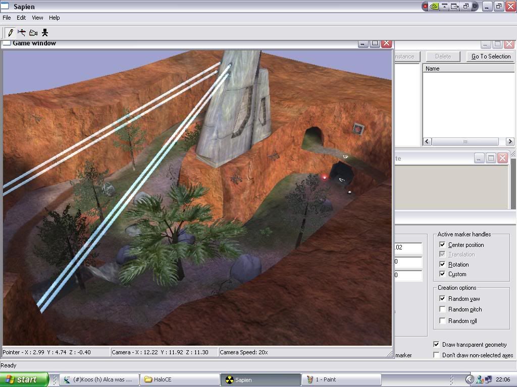Click the network computers tray icon
517x387 pixels.
point(488,379)
